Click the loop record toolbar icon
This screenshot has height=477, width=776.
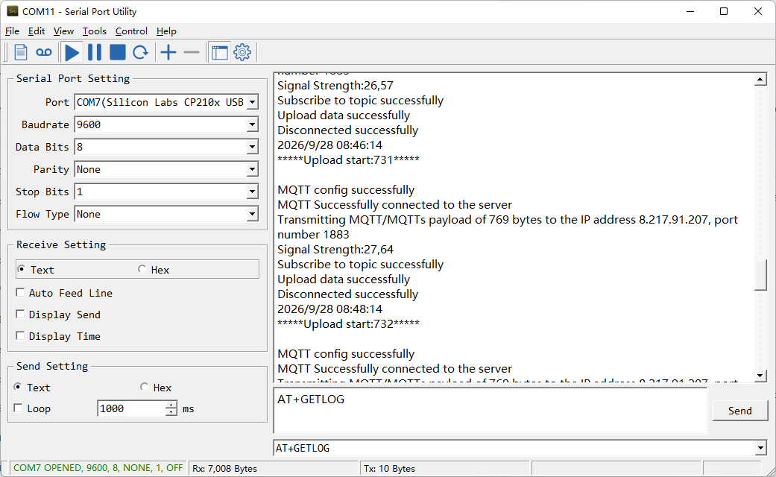pyautogui.click(x=44, y=52)
